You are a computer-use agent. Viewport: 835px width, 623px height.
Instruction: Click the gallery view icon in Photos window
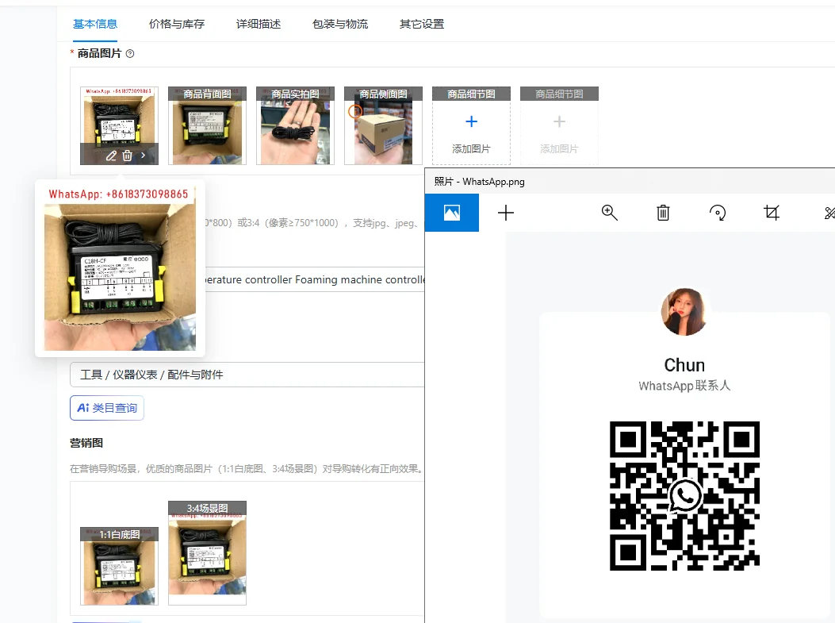[451, 213]
